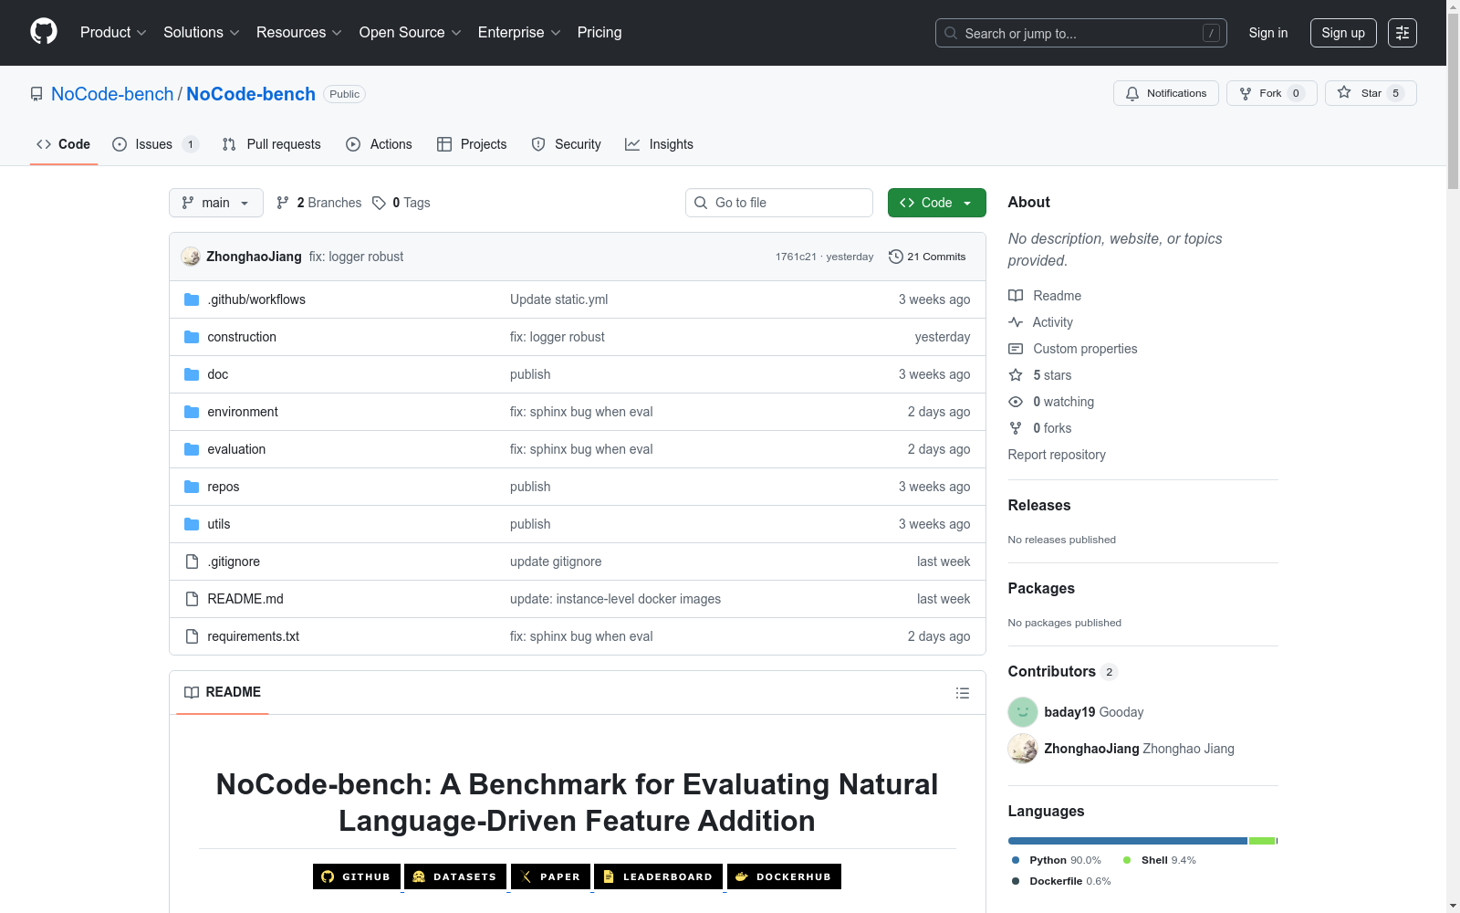Screen dimensions: 1460x913
Task: Click the Sign in link
Action: (1268, 33)
